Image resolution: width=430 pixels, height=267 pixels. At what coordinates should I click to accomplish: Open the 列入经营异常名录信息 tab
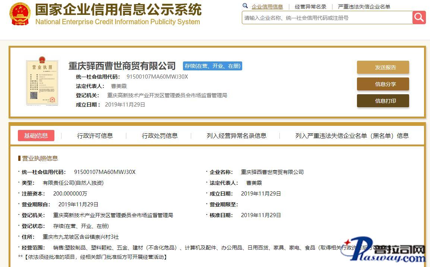tap(237, 136)
